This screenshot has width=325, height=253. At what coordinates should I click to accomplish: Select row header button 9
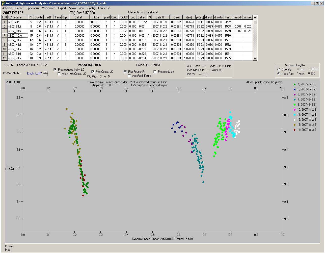[5, 45]
